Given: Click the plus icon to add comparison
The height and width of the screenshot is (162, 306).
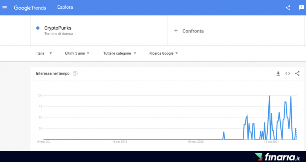Looking at the screenshot, I should (176, 31).
